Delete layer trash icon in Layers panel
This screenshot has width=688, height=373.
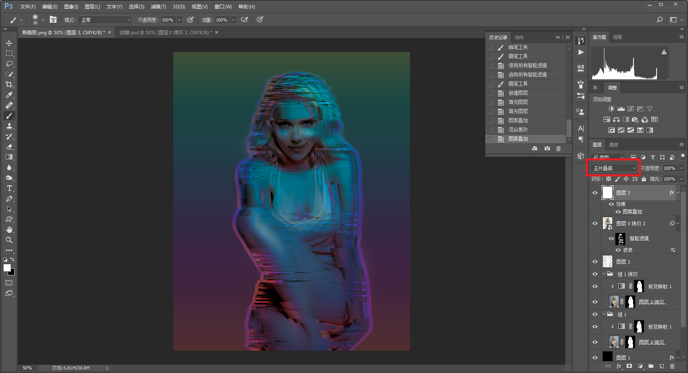coord(672,366)
